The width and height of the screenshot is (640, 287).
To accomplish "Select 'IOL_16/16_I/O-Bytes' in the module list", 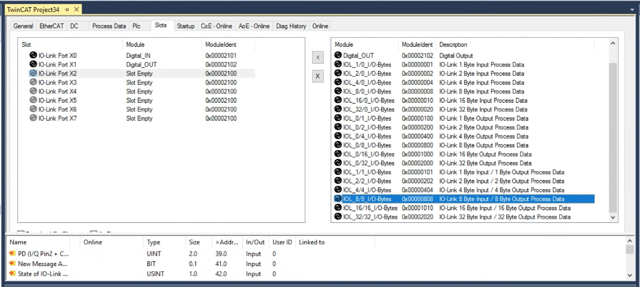I will tap(464, 208).
